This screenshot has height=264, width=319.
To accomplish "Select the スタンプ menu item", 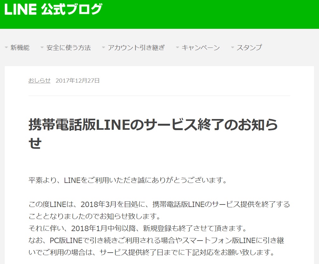I will click(x=249, y=48).
